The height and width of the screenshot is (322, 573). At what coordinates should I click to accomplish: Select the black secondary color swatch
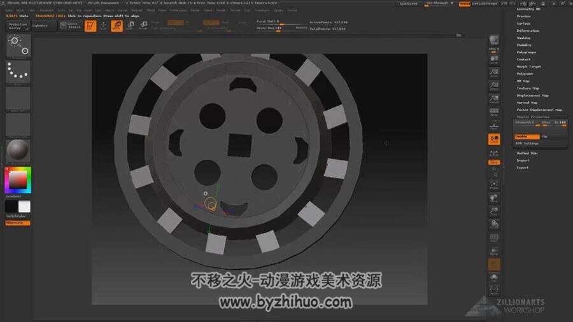point(11,207)
